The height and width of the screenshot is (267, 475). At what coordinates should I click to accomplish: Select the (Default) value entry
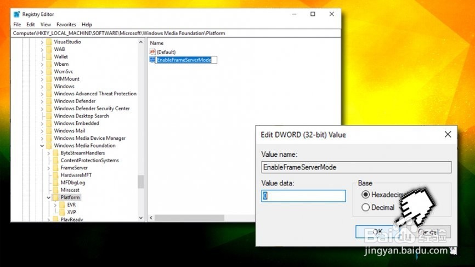tap(166, 52)
